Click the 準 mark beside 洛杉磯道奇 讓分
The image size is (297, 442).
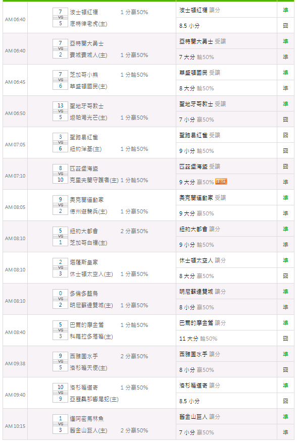(x=285, y=385)
